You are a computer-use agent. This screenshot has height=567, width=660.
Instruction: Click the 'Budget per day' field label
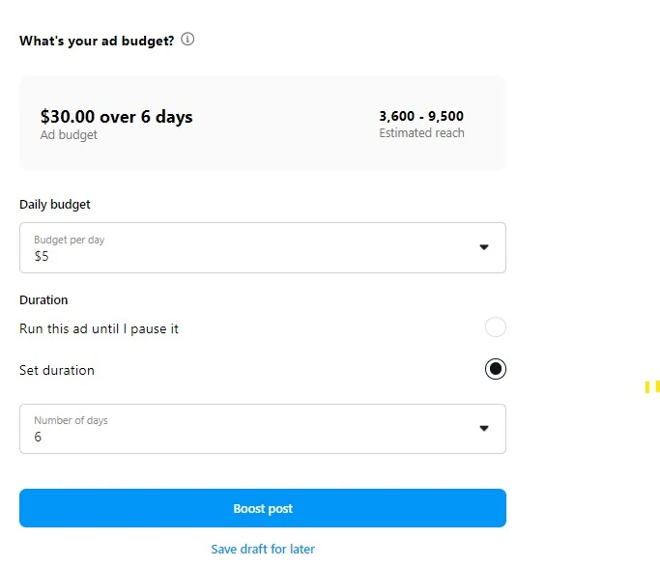tap(69, 240)
